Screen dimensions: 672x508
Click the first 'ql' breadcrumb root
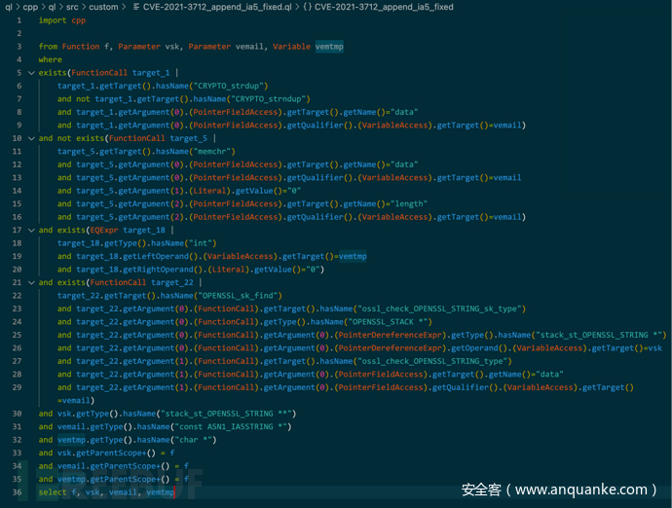(x=9, y=7)
